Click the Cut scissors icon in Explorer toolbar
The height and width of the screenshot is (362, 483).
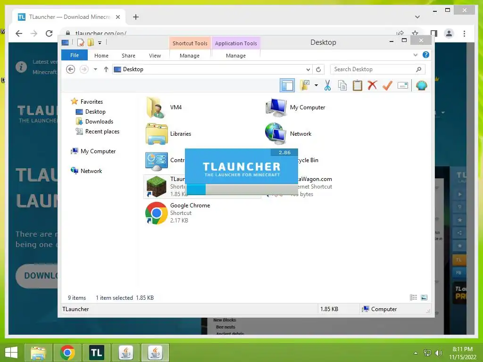pyautogui.click(x=327, y=86)
